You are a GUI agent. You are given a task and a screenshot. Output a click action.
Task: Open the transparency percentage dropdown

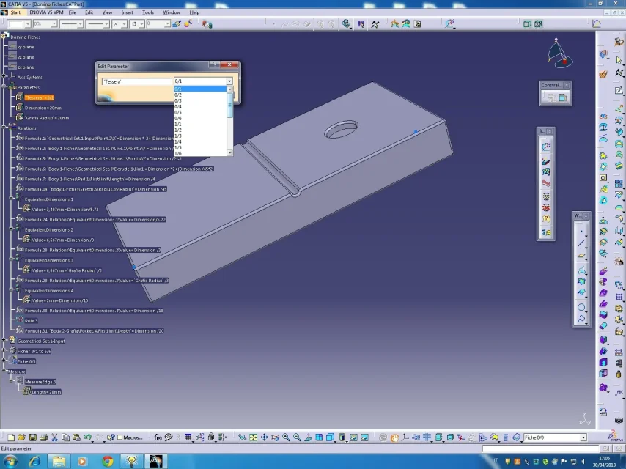[54, 24]
